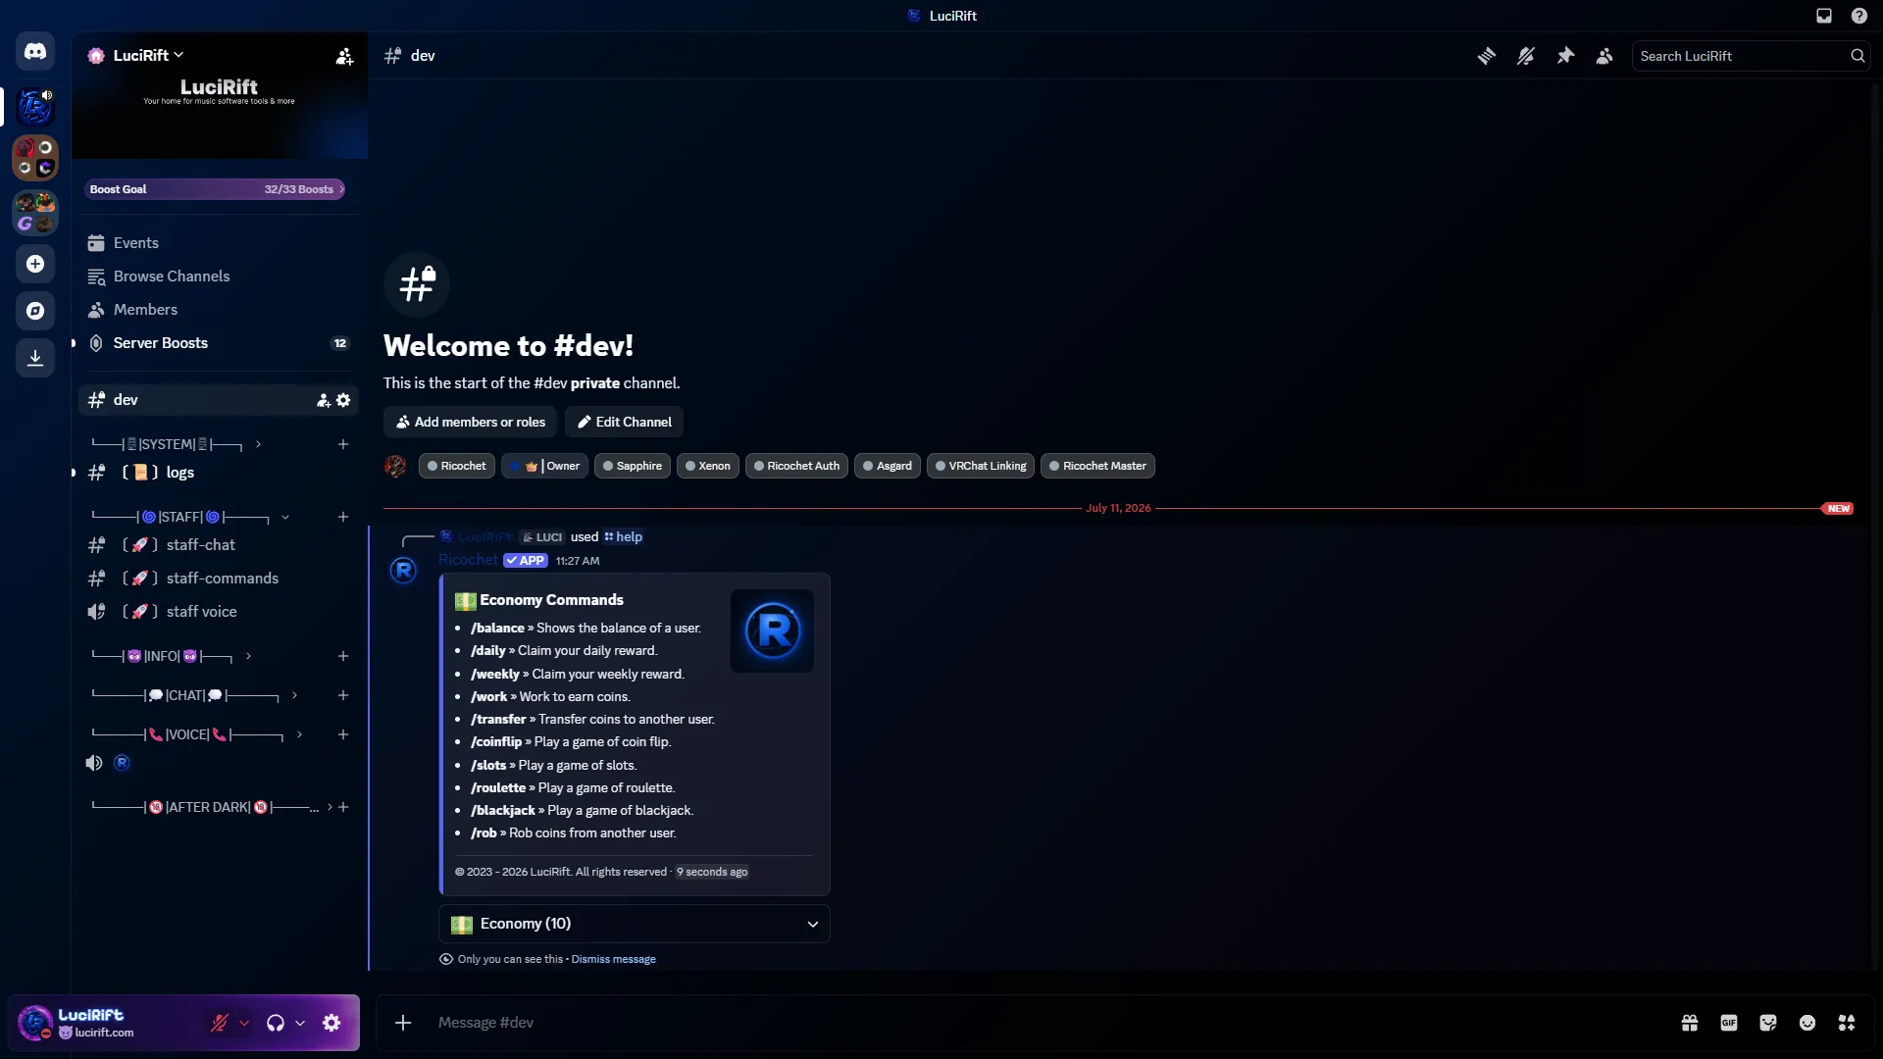Open LuciRift server dropdown menu
Image resolution: width=1883 pixels, height=1059 pixels.
pos(147,56)
